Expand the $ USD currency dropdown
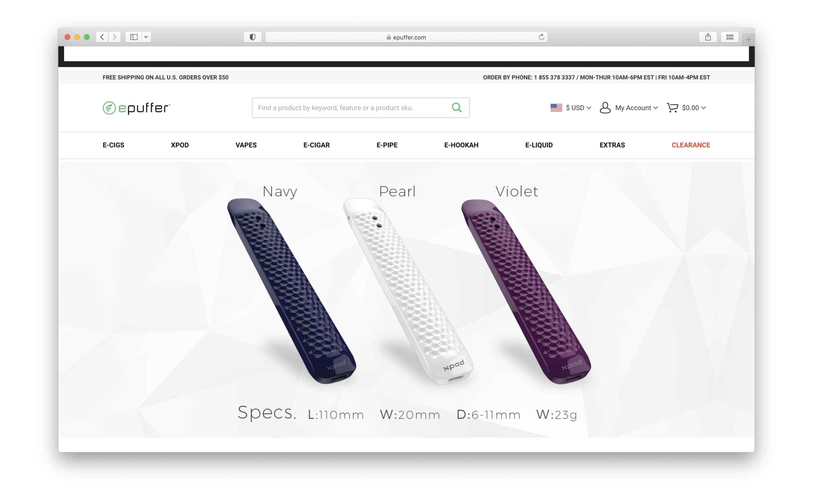Screen dimensions: 813x488 tap(571, 108)
